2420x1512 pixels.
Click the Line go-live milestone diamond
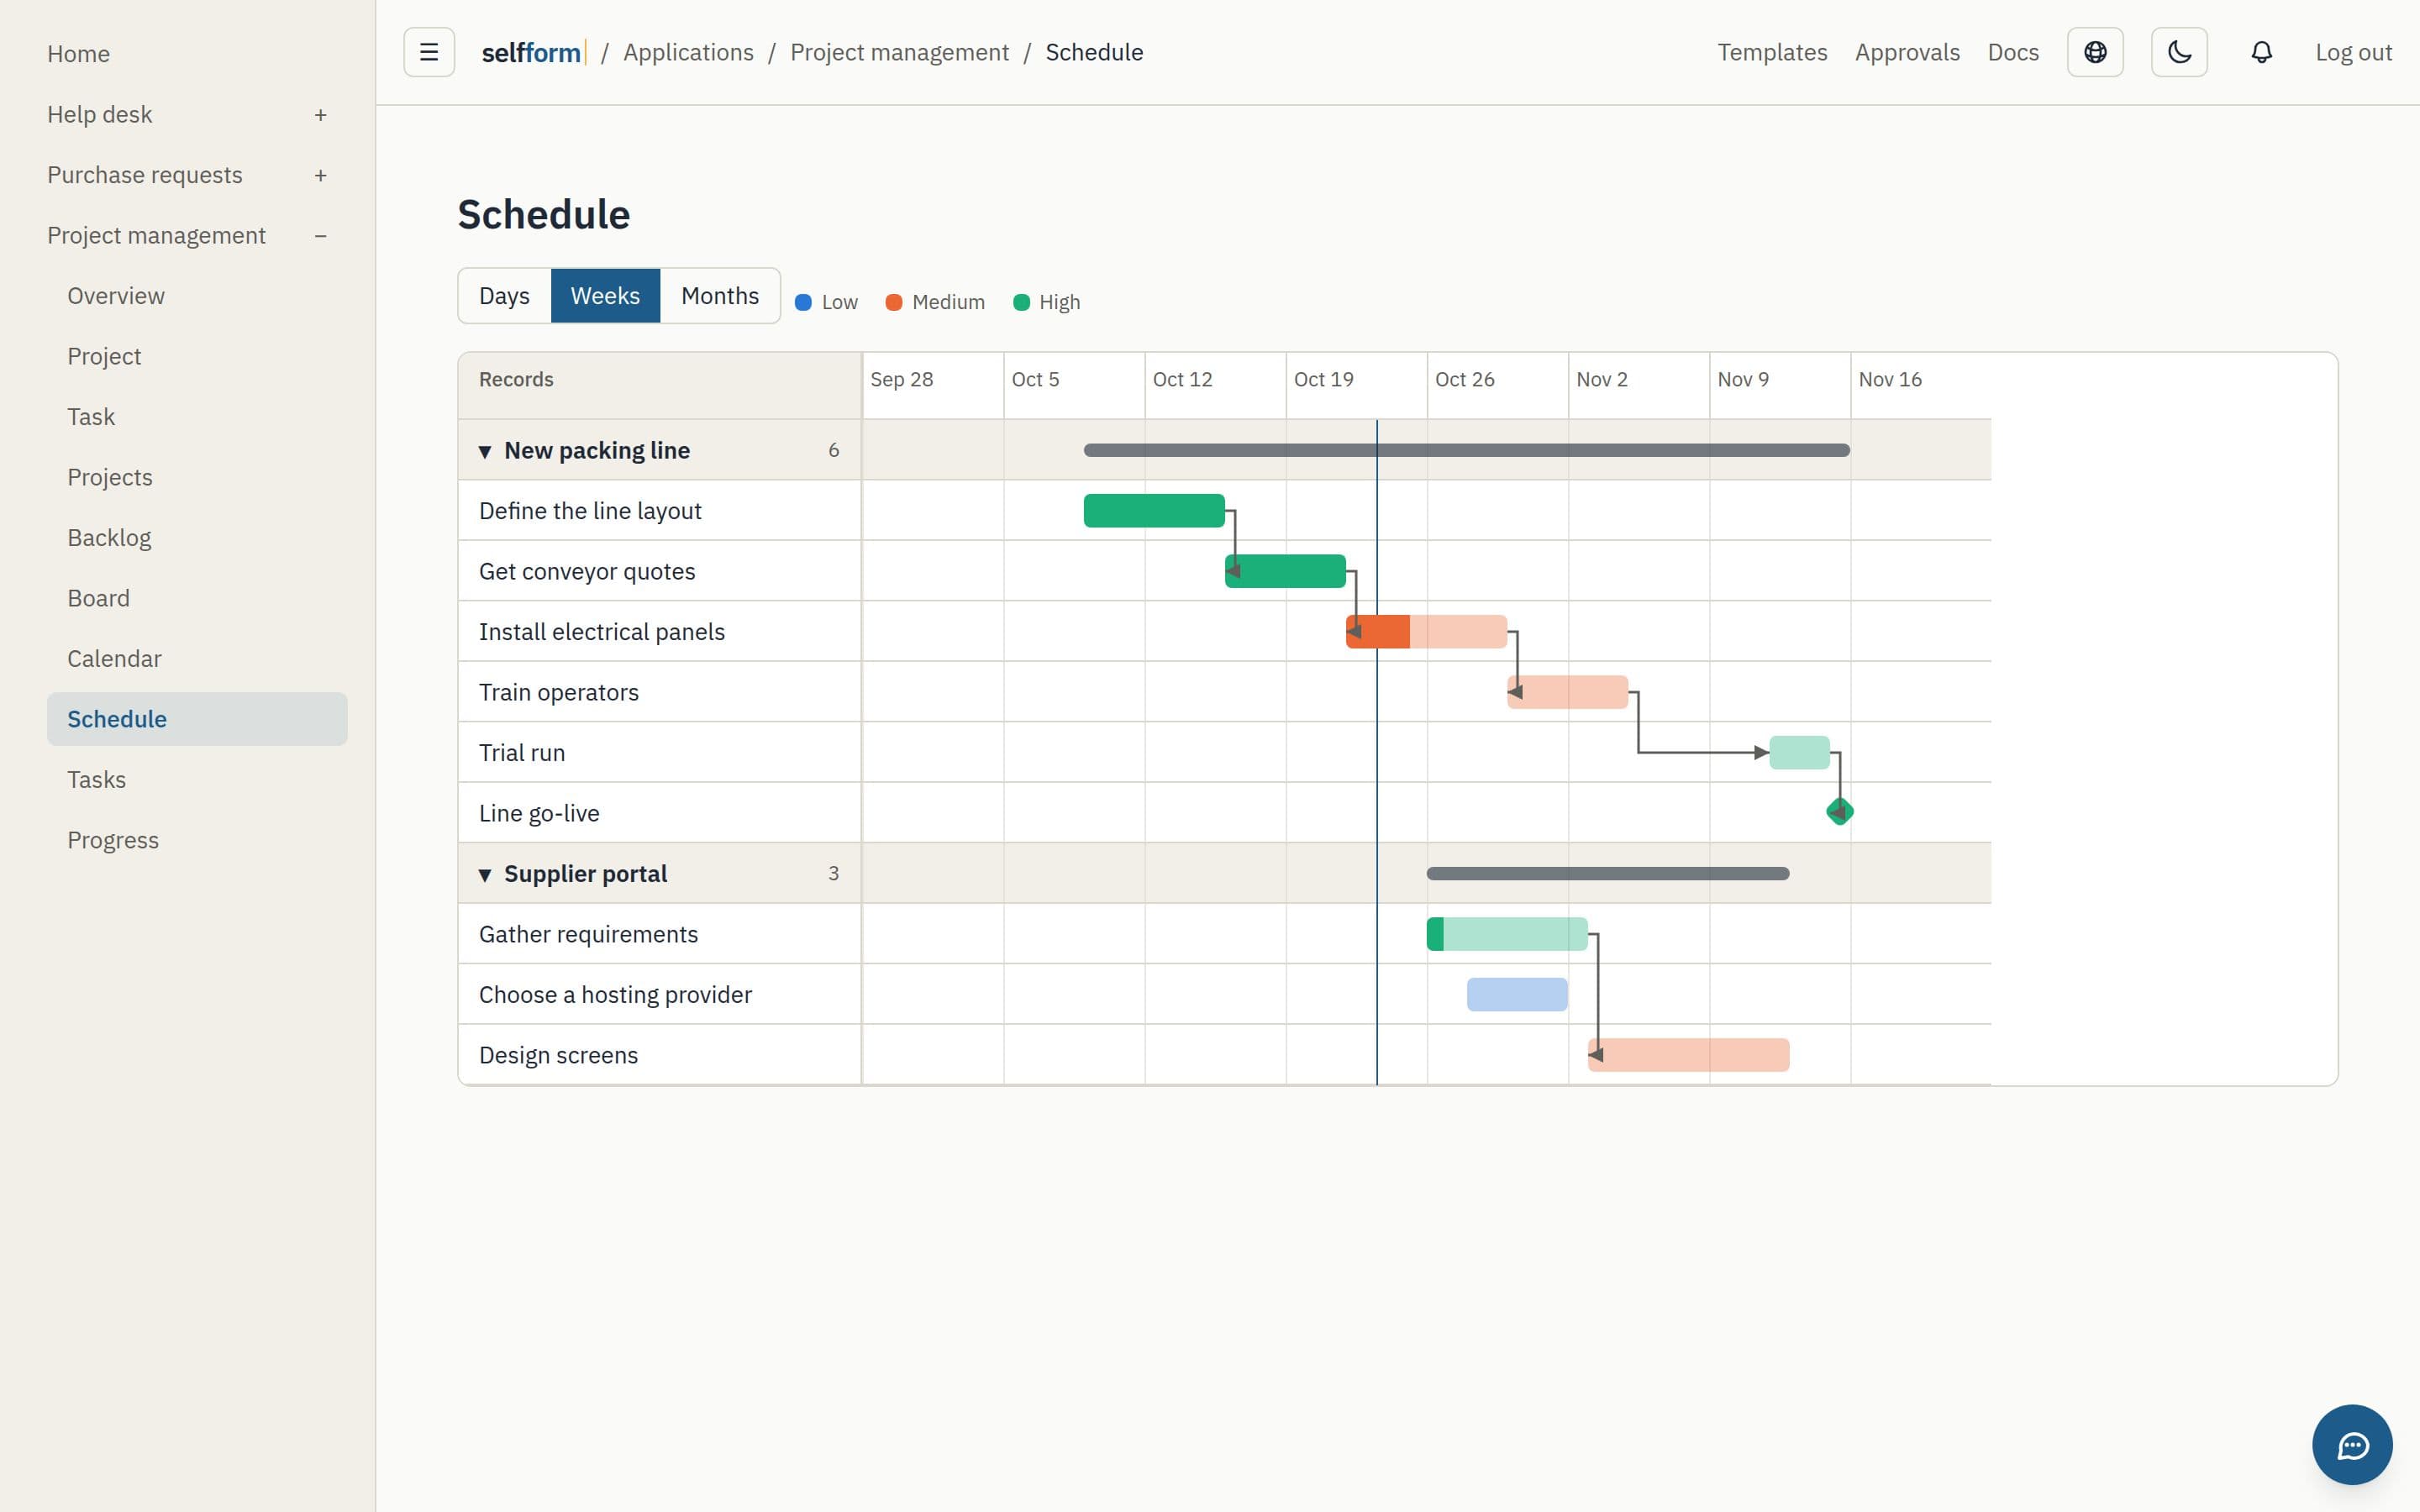(x=1840, y=812)
